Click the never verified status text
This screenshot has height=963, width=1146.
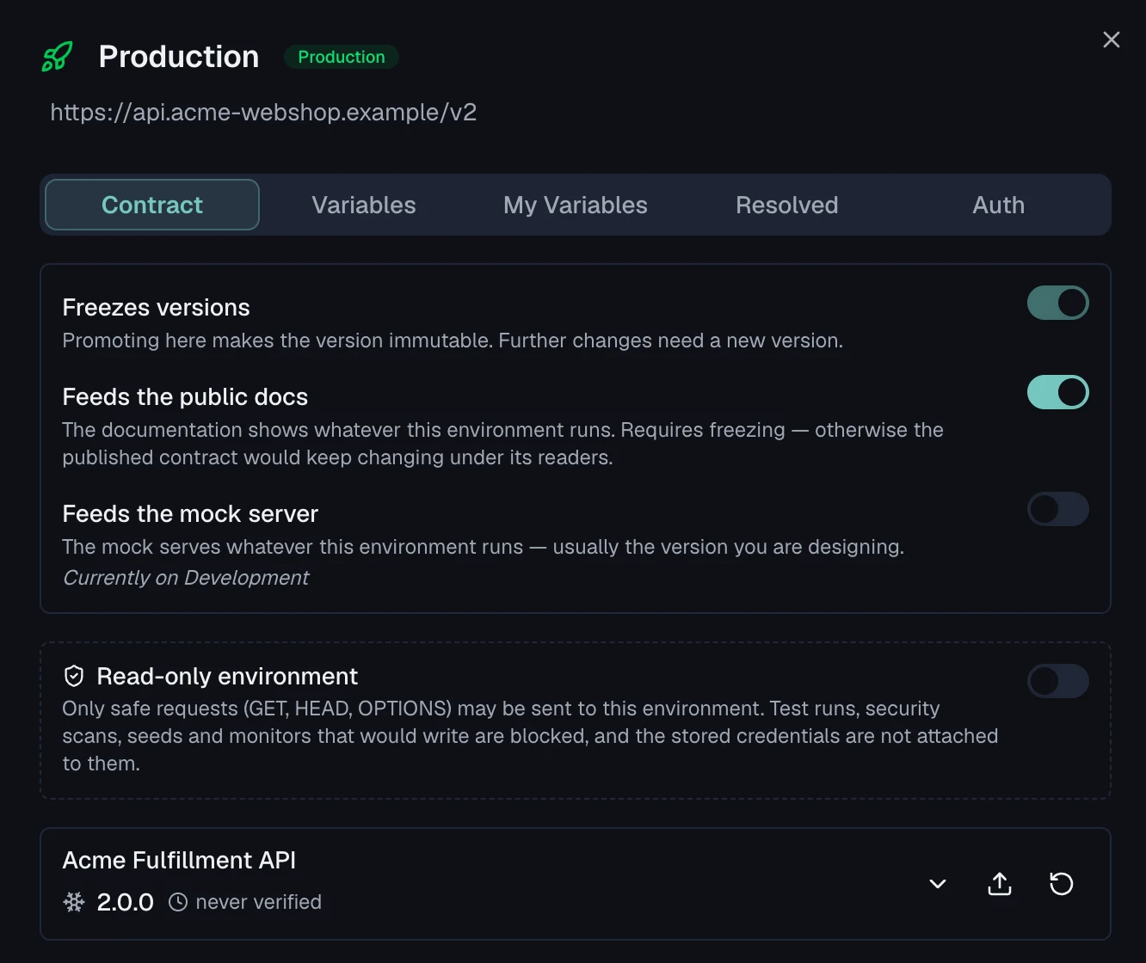click(259, 902)
